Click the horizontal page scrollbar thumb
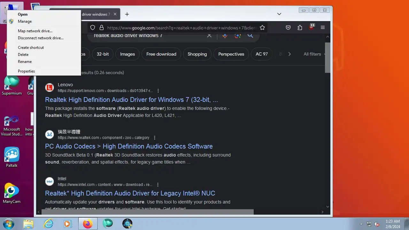The width and height of the screenshot is (409, 230). [x=148, y=212]
